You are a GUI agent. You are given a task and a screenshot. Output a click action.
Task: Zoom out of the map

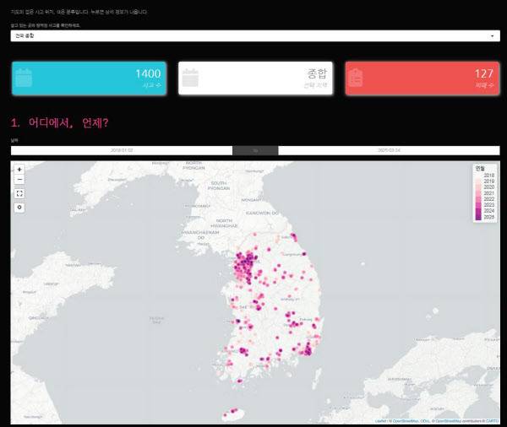19,180
